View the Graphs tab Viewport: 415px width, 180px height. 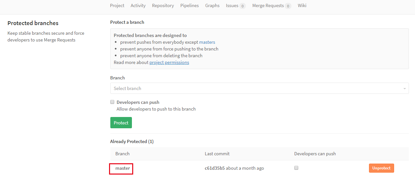click(x=212, y=5)
